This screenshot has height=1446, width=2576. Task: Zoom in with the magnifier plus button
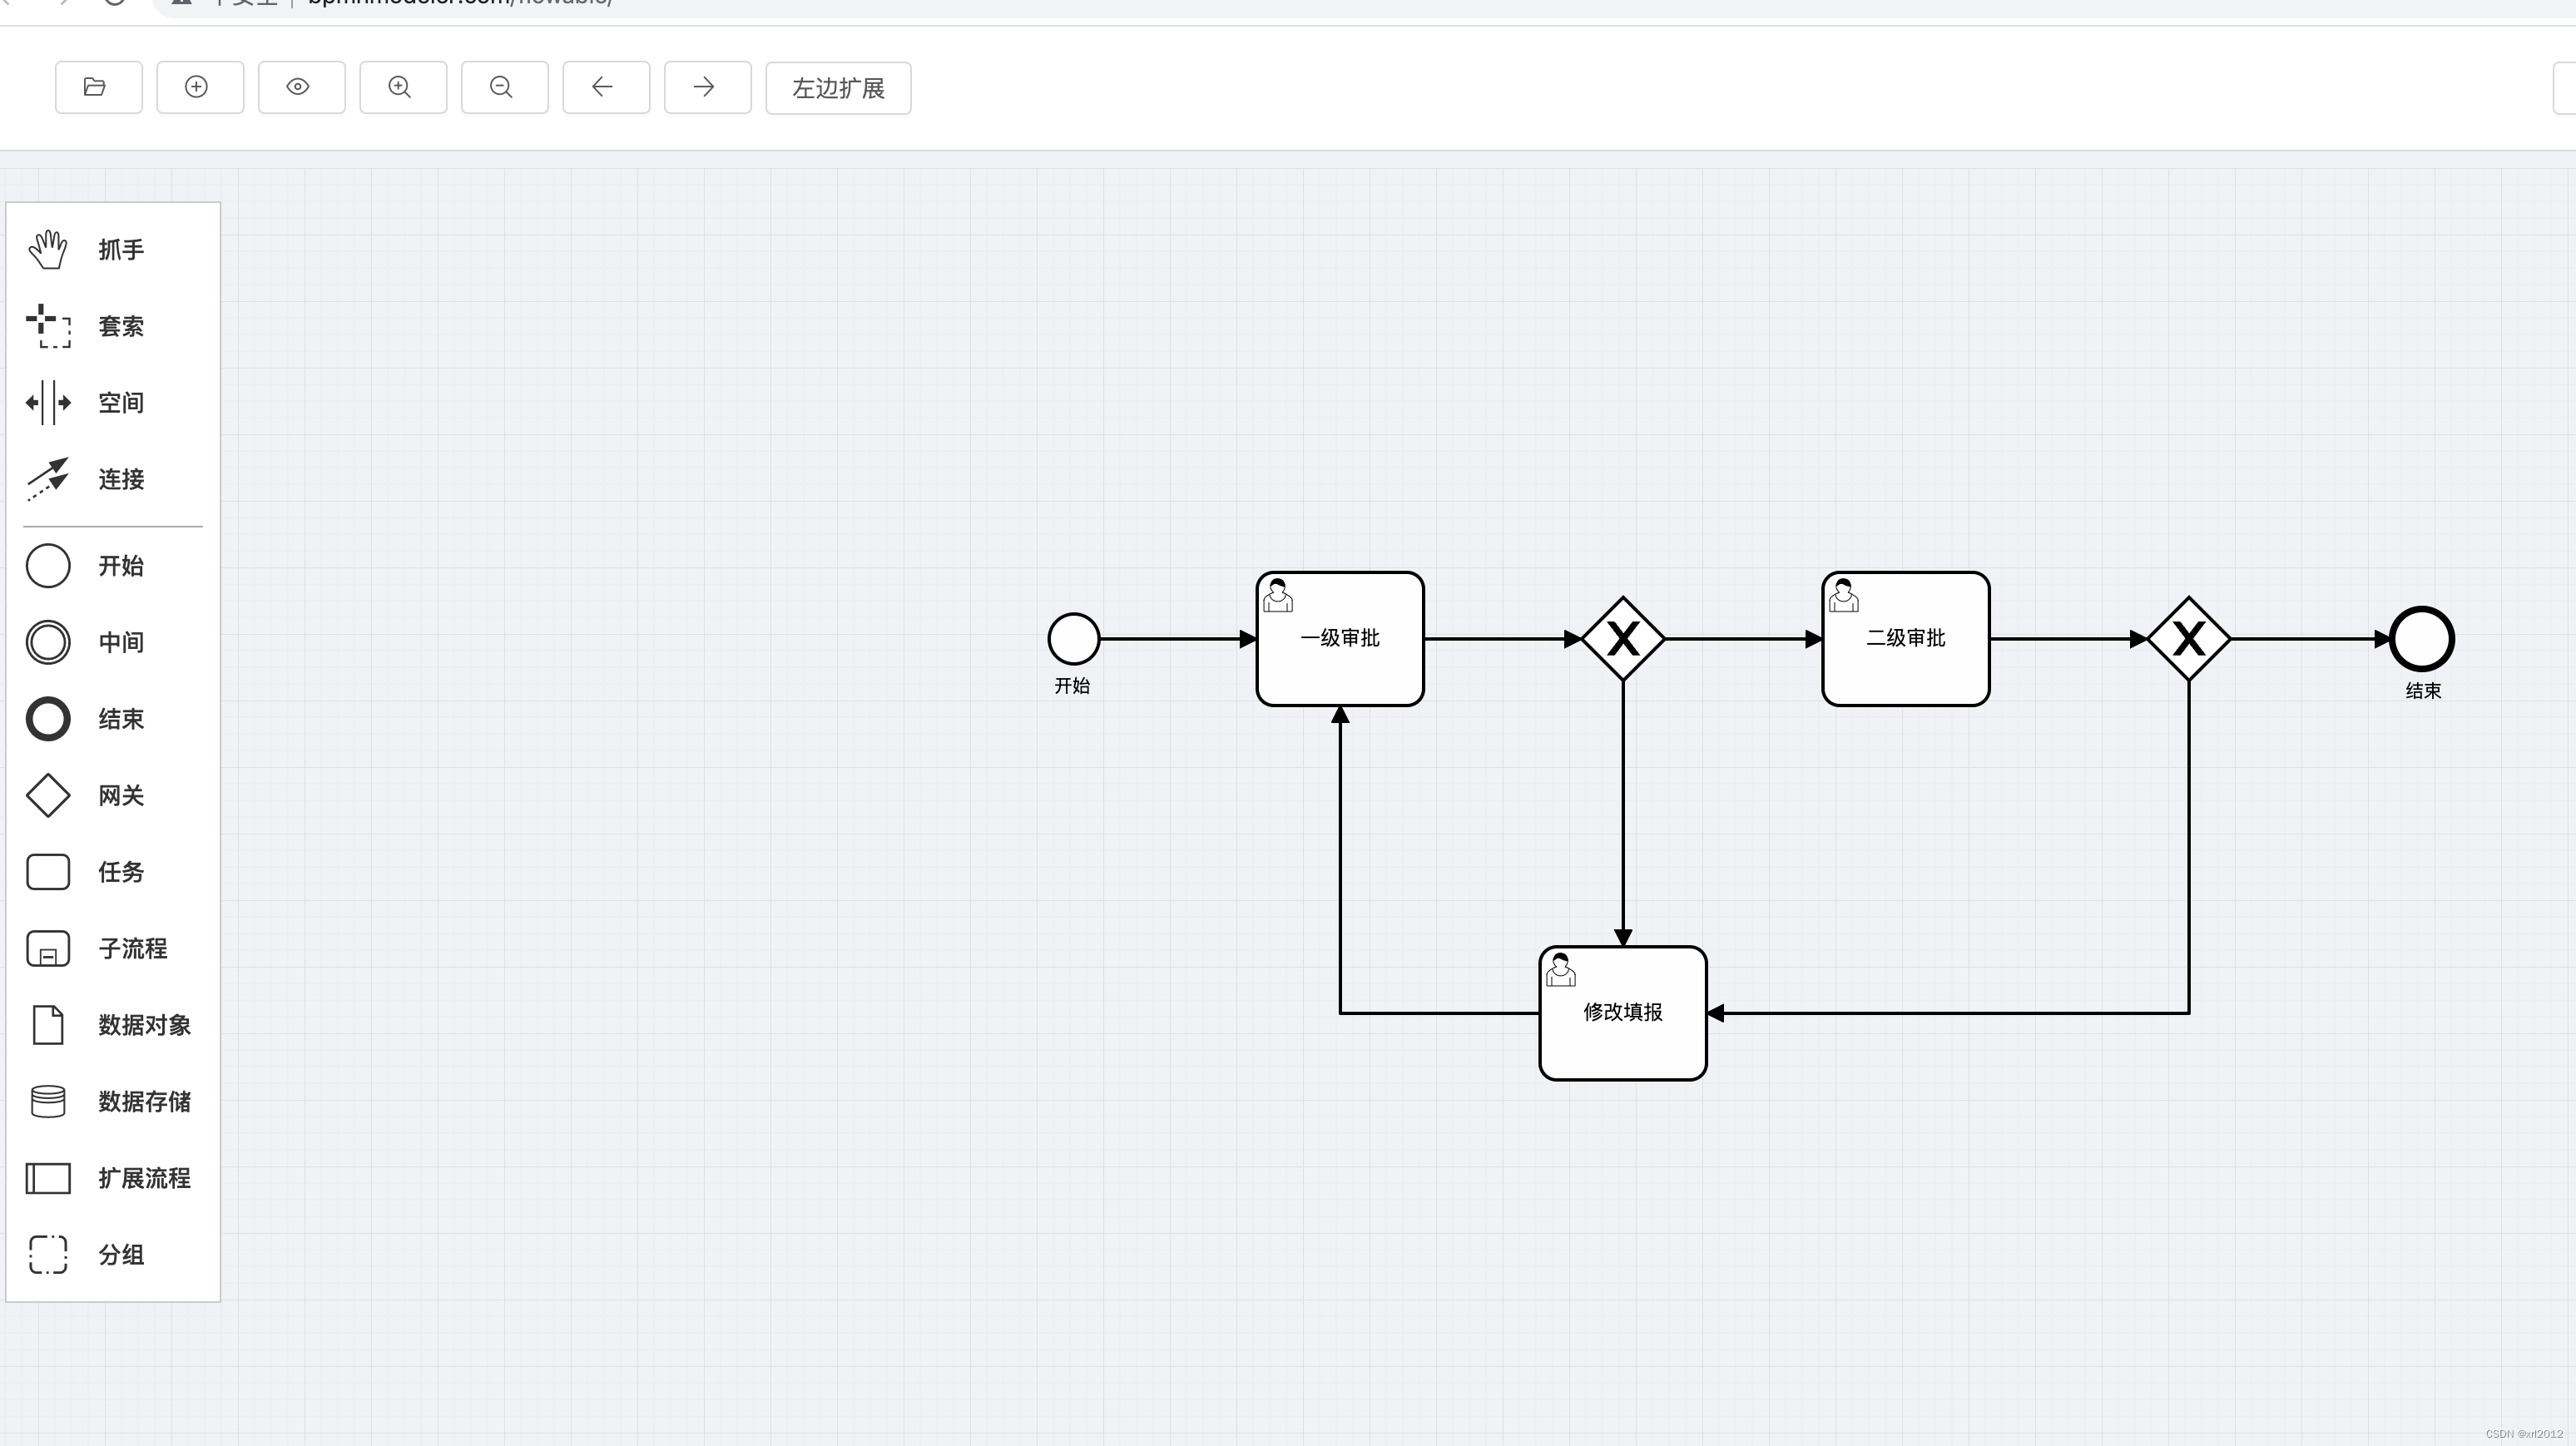(x=403, y=88)
